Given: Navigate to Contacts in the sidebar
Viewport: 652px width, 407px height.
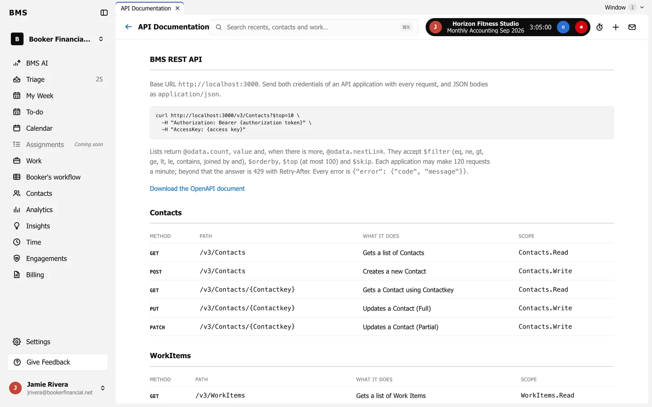Looking at the screenshot, I should click(58, 194).
